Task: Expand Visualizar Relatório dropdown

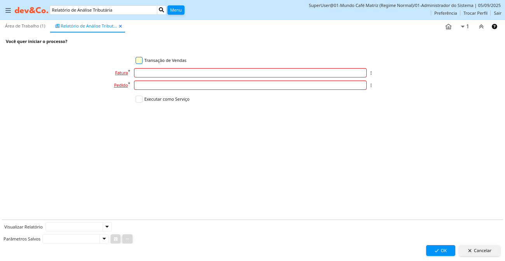Action: [107, 227]
